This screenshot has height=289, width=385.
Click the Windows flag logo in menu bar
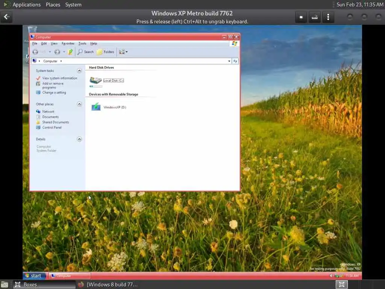tap(235, 44)
